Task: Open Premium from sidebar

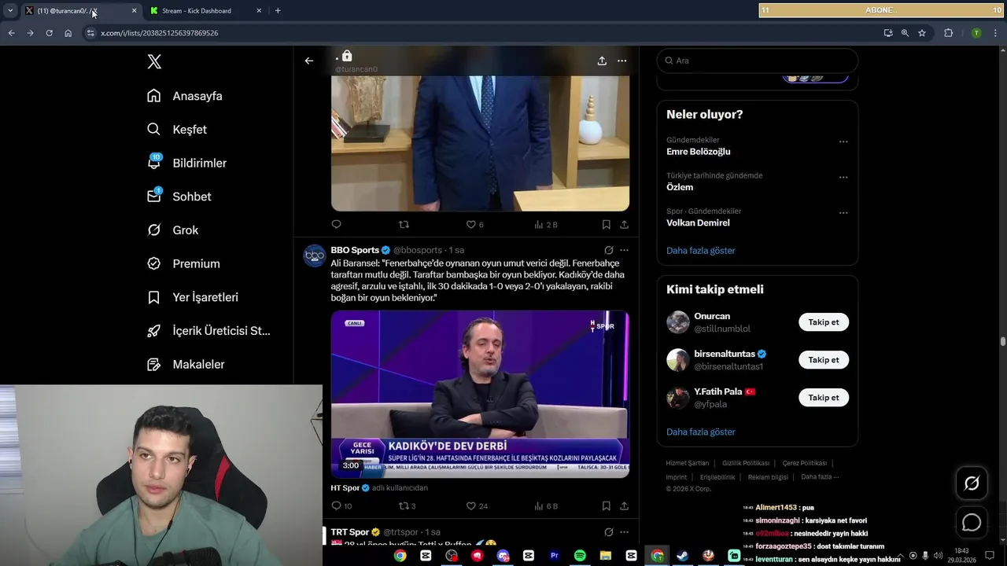Action: coord(183,264)
